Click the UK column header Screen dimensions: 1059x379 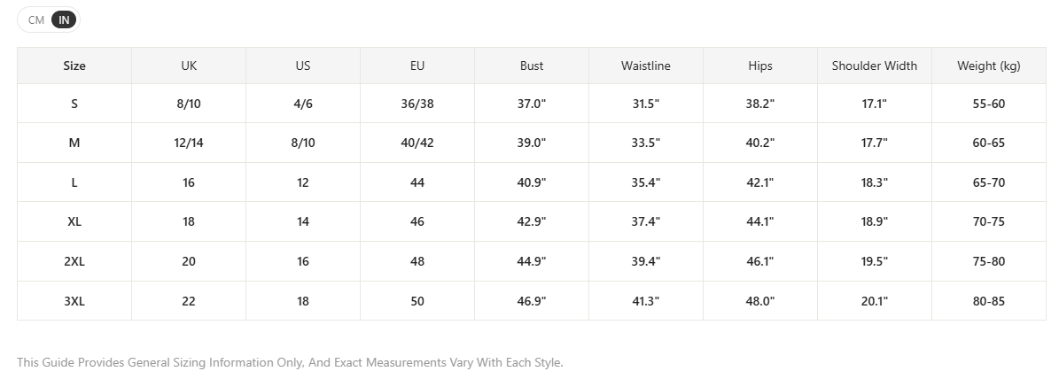tap(189, 66)
